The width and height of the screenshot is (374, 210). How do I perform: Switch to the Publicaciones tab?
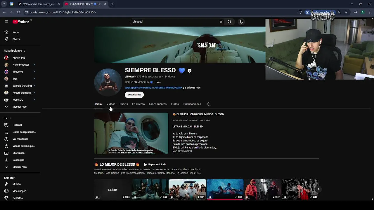click(x=192, y=104)
